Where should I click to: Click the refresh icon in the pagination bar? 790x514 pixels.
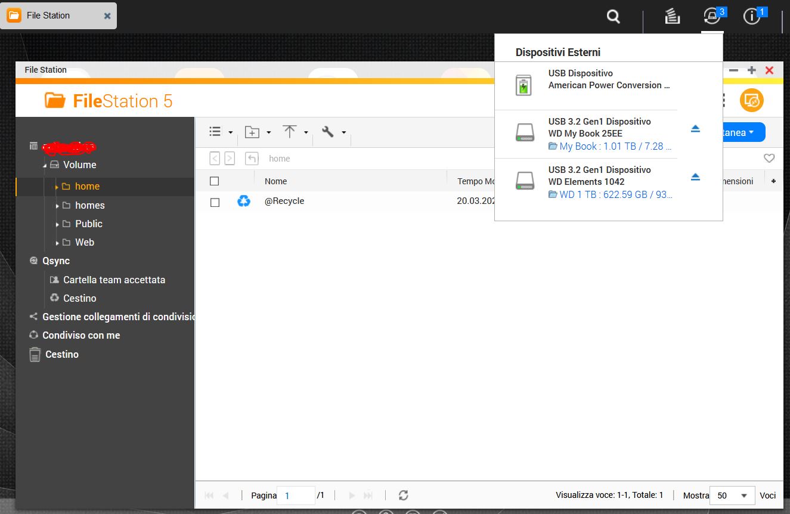404,496
